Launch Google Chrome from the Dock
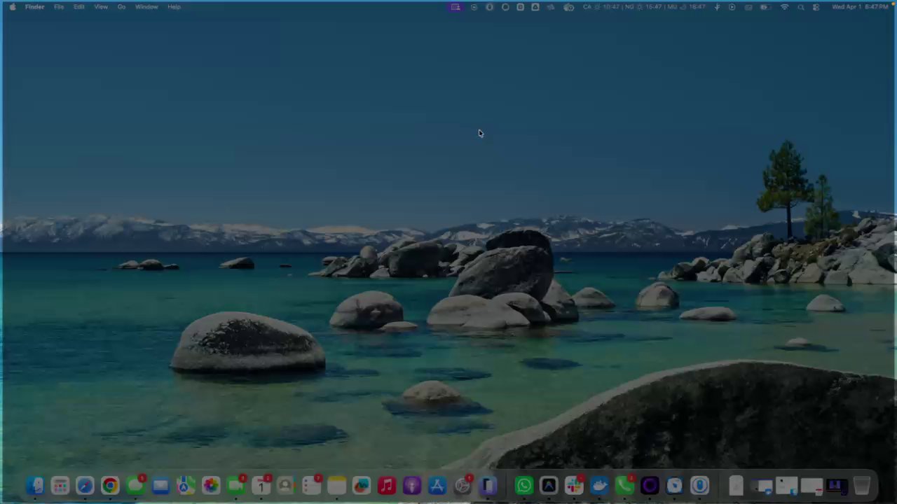The height and width of the screenshot is (504, 897). click(x=110, y=486)
